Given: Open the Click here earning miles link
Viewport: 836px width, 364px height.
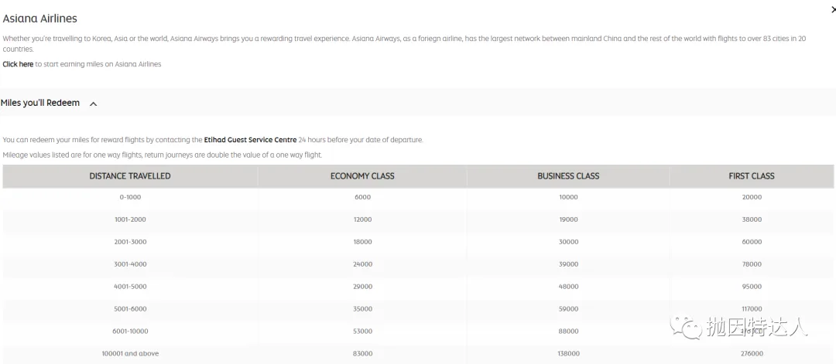Looking at the screenshot, I should [18, 64].
